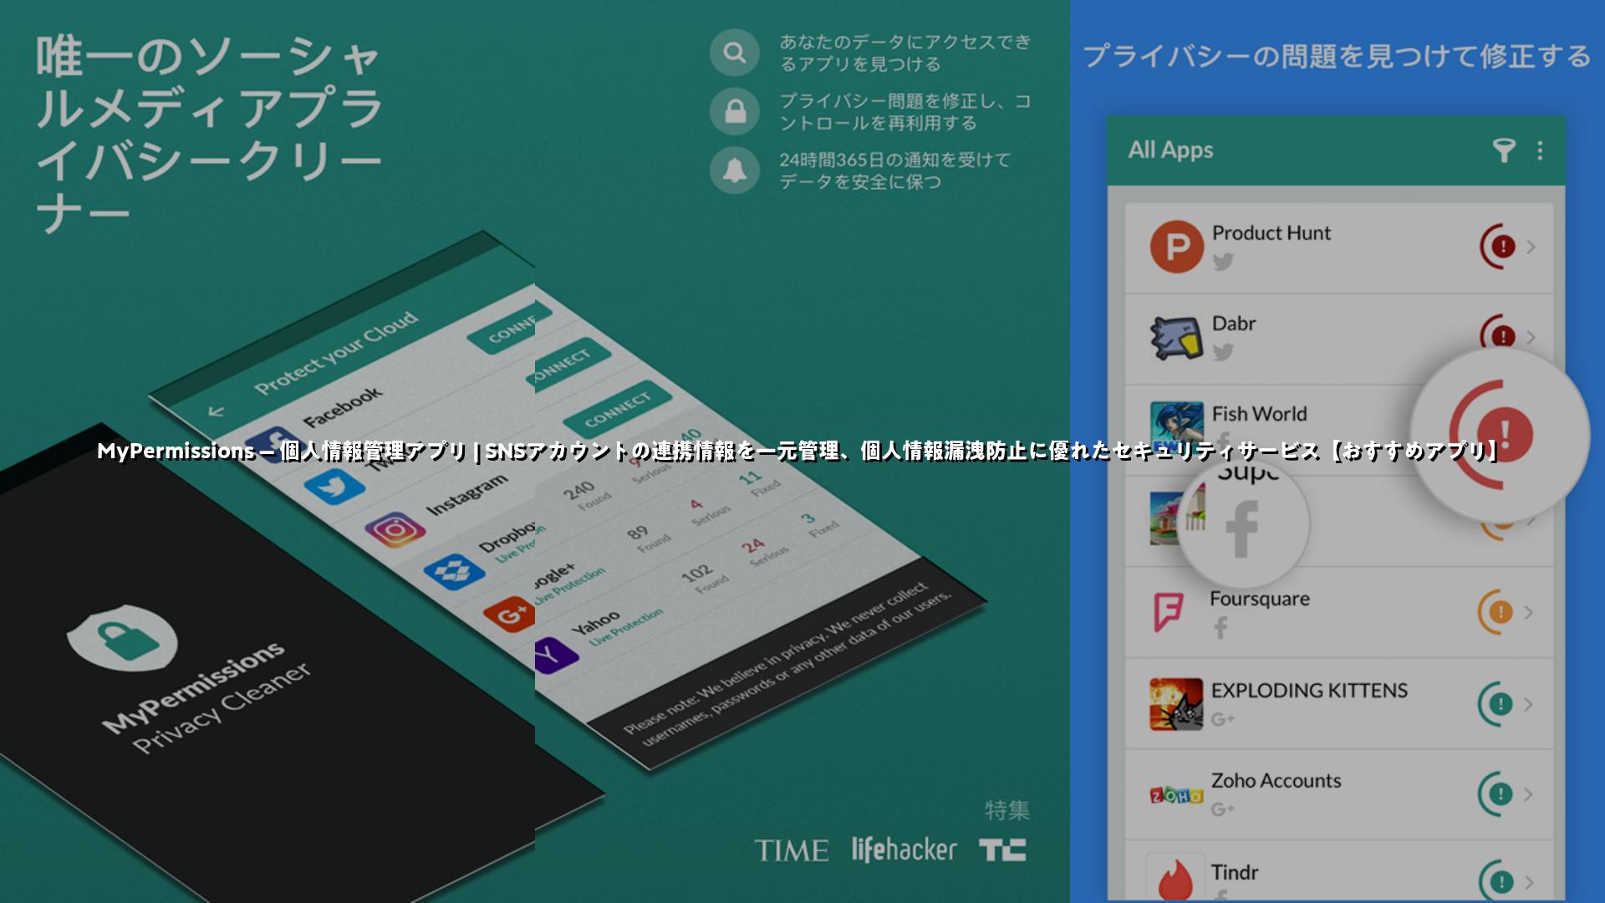Click the TIME logo
Image resolution: width=1605 pixels, height=903 pixels.
(x=791, y=850)
